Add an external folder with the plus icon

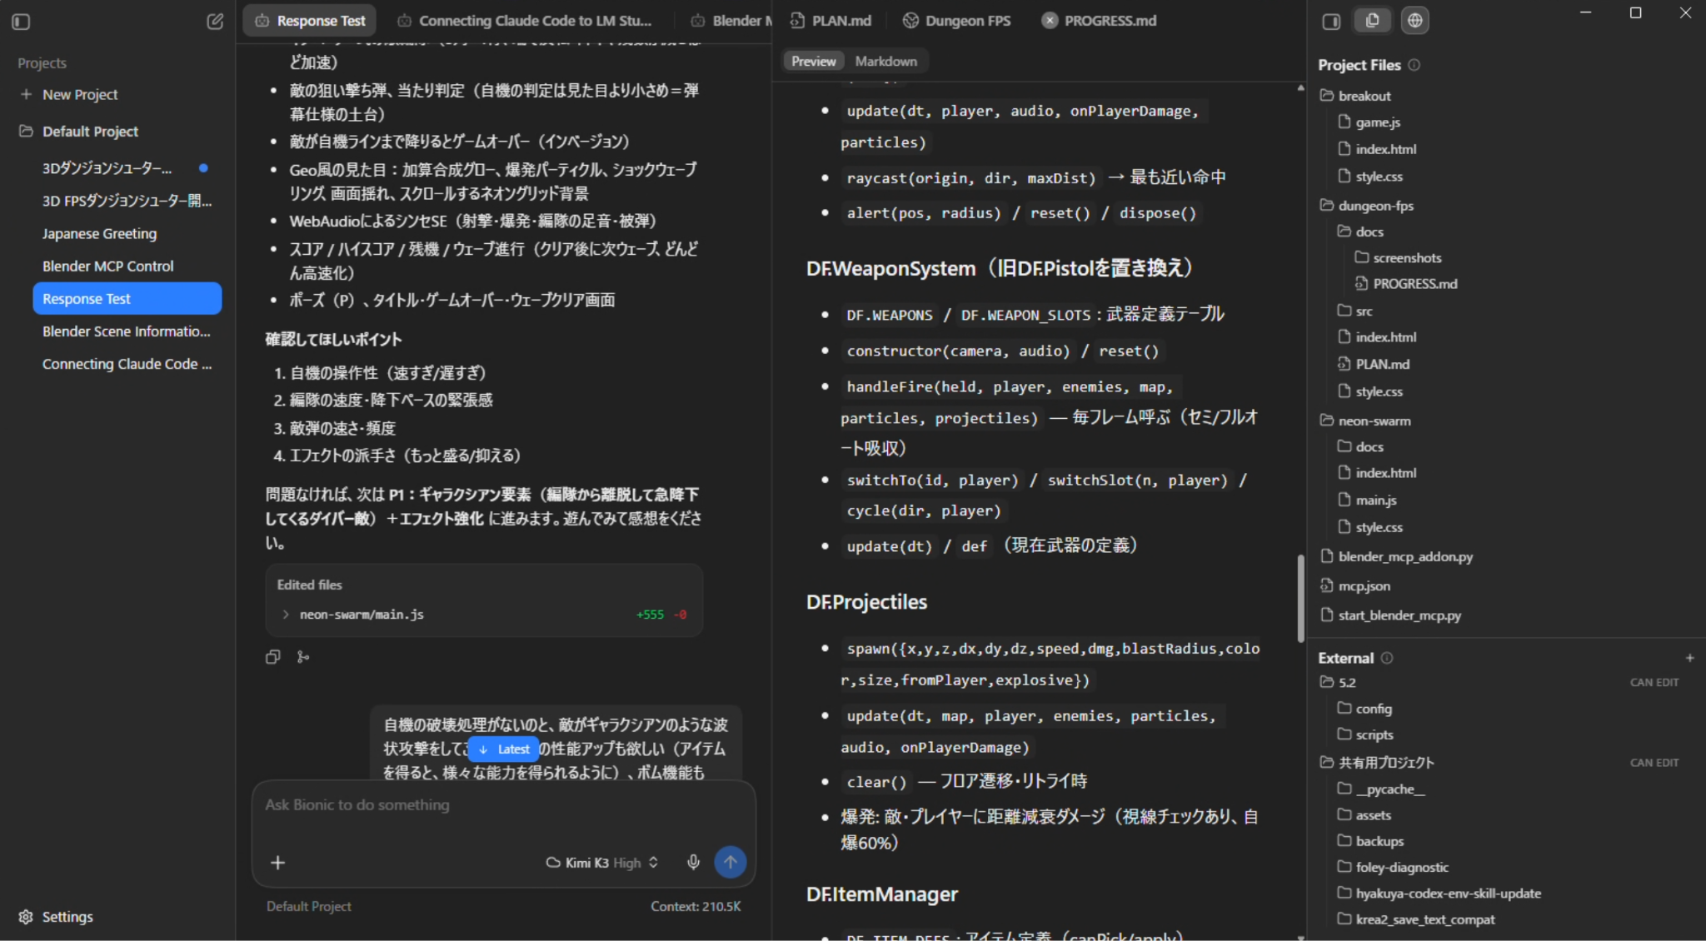(x=1689, y=658)
